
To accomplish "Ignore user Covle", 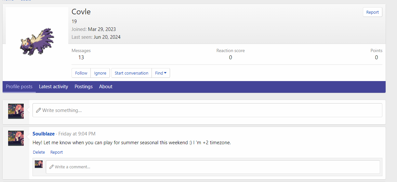I will click(x=100, y=73).
